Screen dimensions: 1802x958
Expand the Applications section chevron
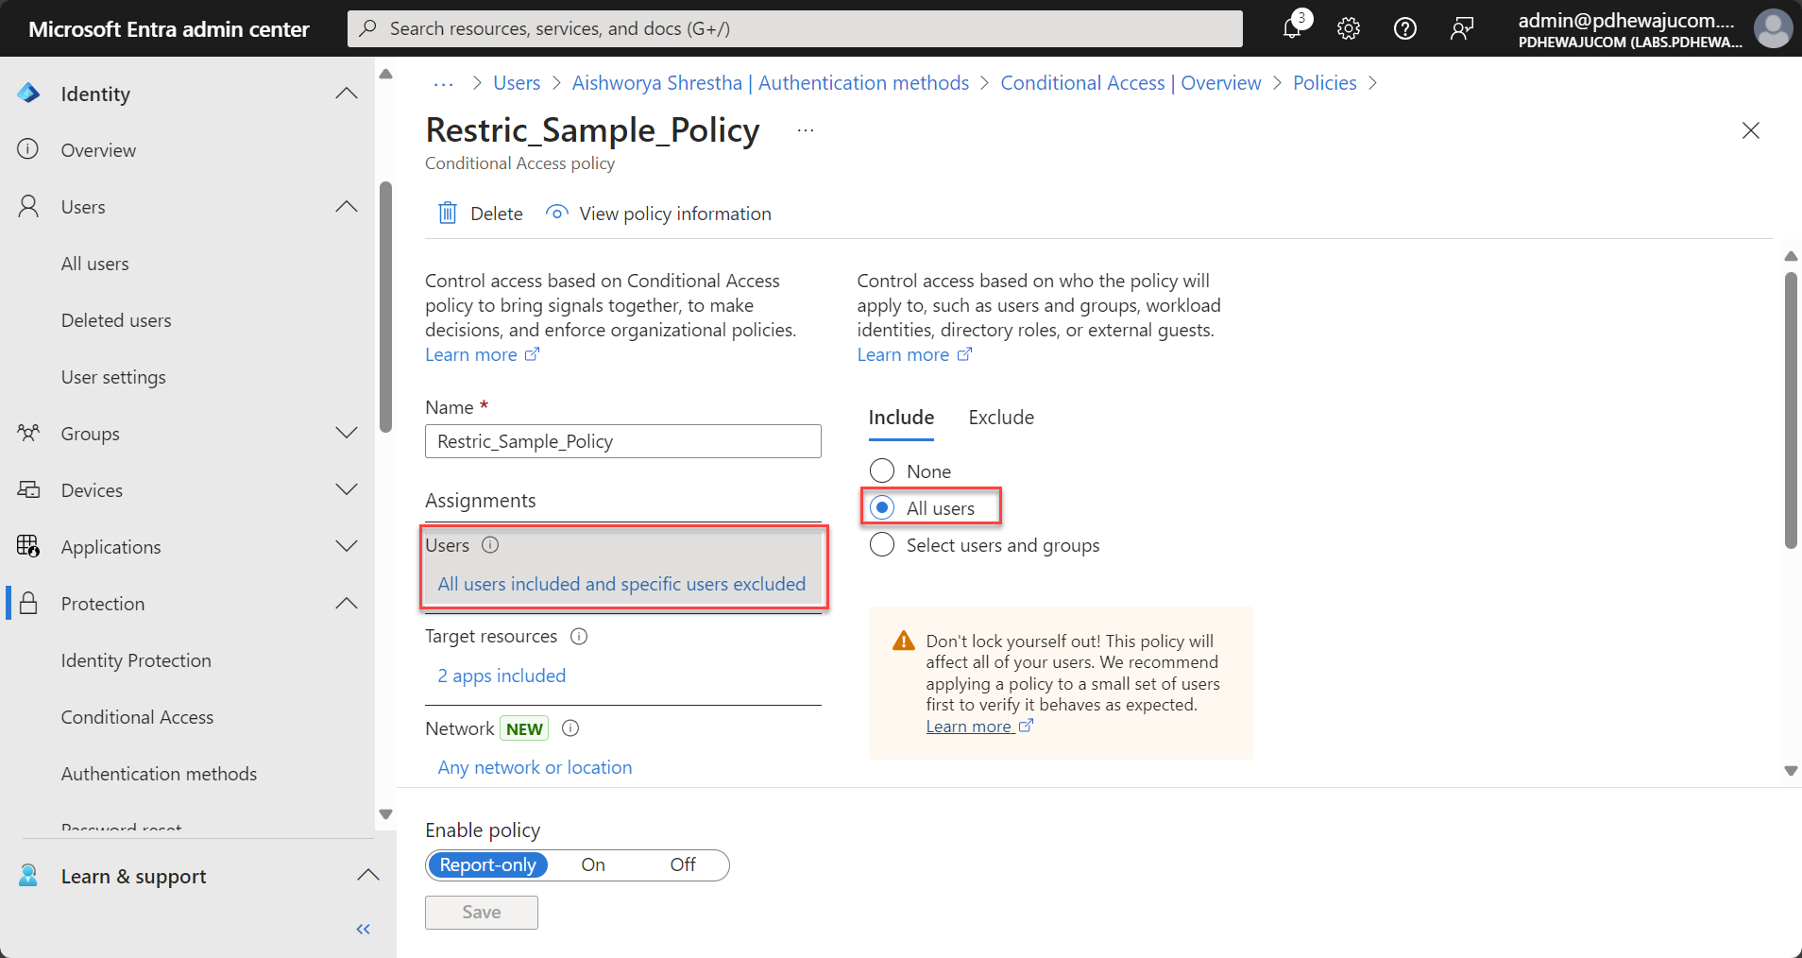[x=347, y=546]
